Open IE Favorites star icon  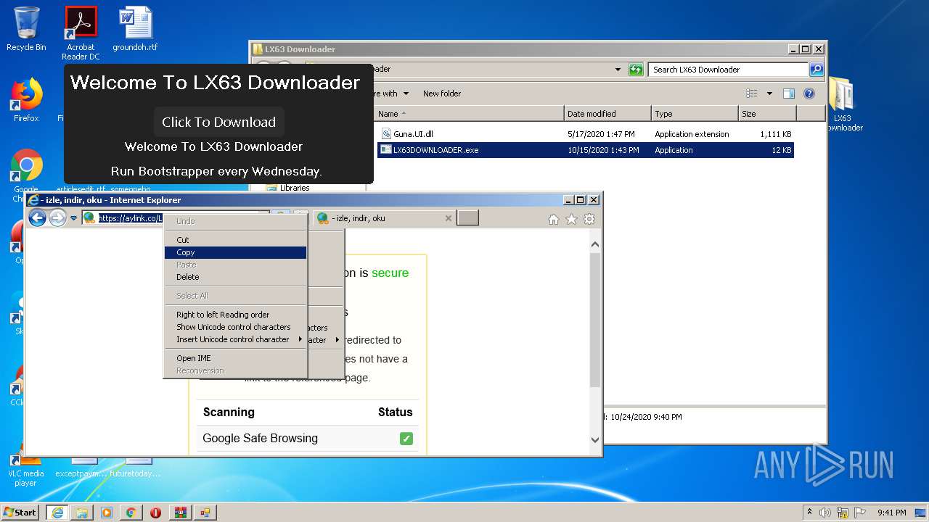[571, 219]
